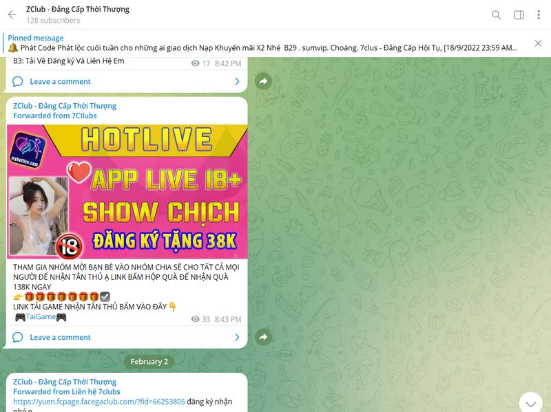Expand comments chevron on the 8:42 PM post
The width and height of the screenshot is (551, 412).
click(x=237, y=82)
